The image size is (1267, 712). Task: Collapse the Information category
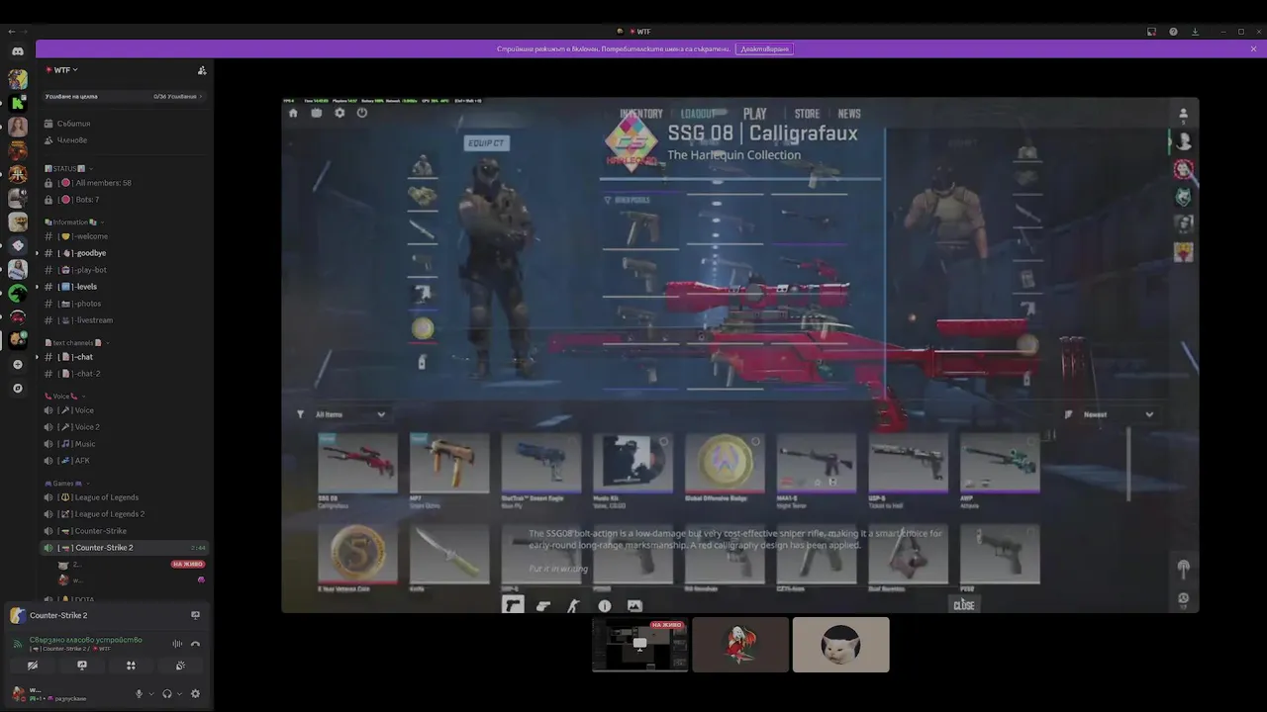[75, 222]
